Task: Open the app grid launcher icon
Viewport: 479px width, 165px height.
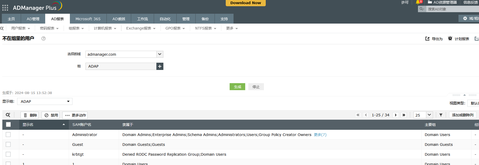Action: (5, 8)
